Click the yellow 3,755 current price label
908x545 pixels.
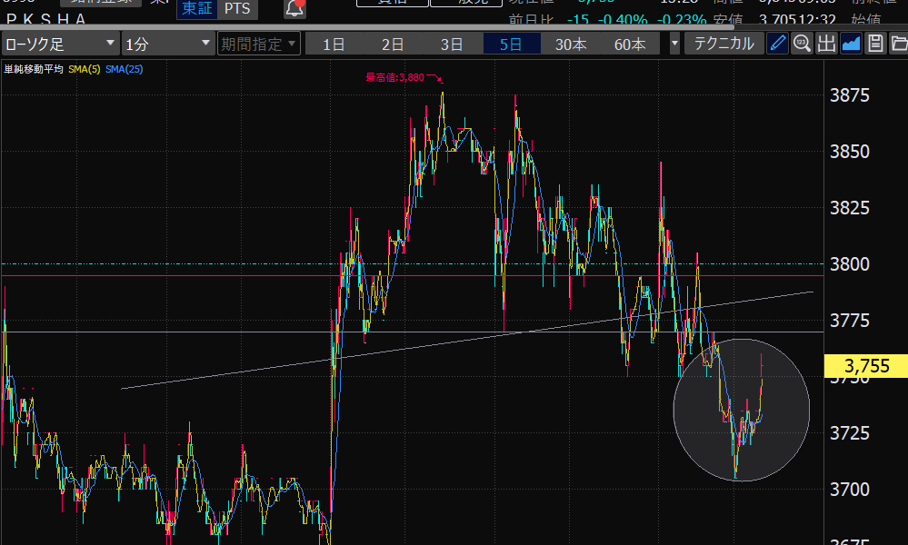point(865,367)
